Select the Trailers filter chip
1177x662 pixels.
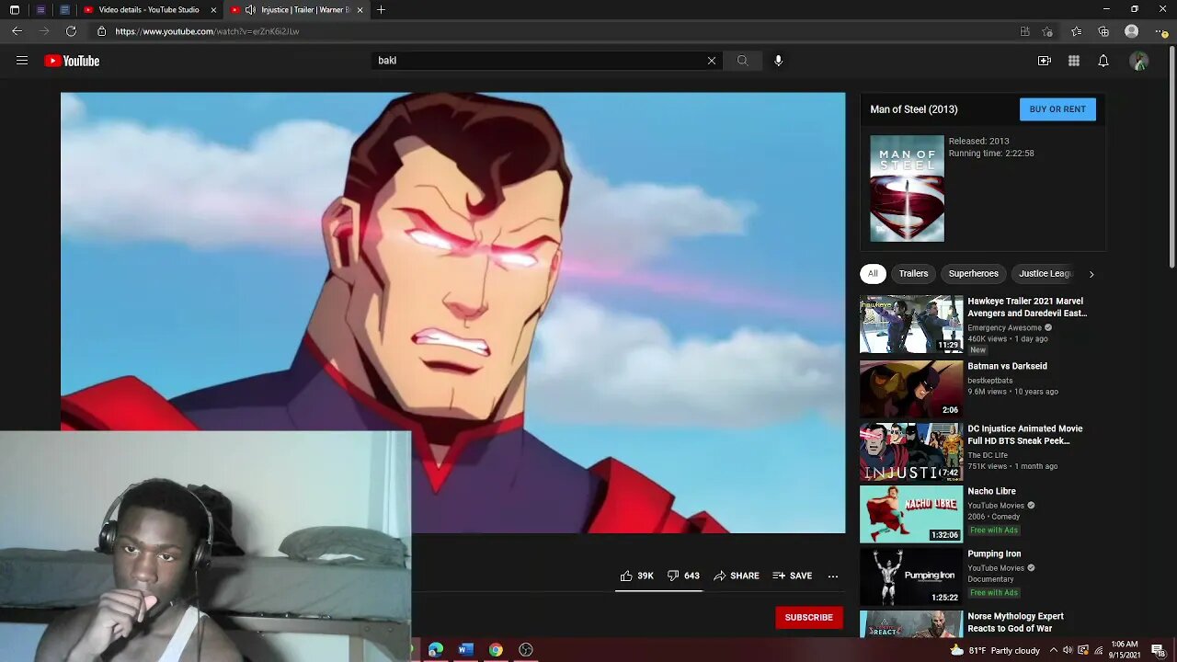coord(913,274)
